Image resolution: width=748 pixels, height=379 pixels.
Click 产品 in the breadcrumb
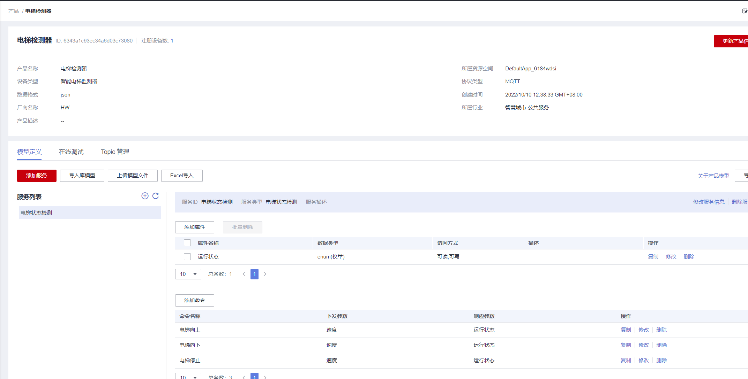[x=13, y=11]
